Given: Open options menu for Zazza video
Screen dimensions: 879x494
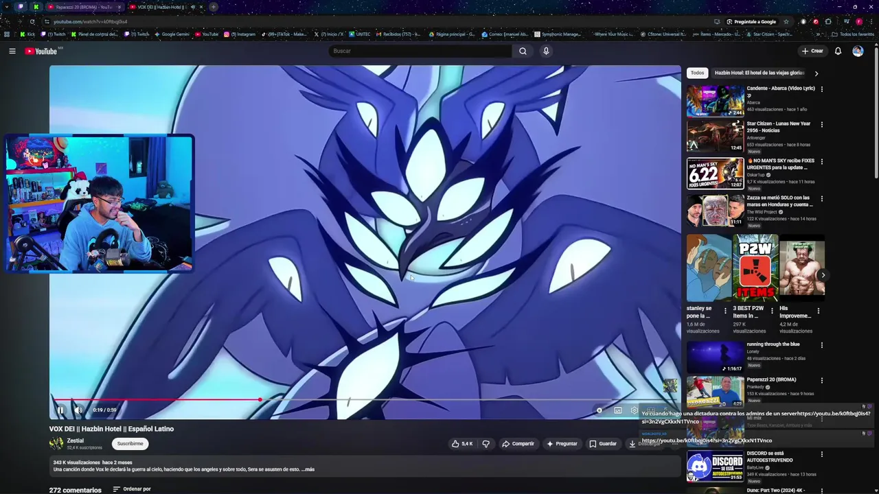Looking at the screenshot, I should click(821, 199).
